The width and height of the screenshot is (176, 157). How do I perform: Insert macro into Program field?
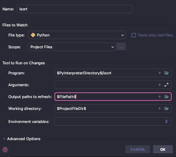coord(160,73)
